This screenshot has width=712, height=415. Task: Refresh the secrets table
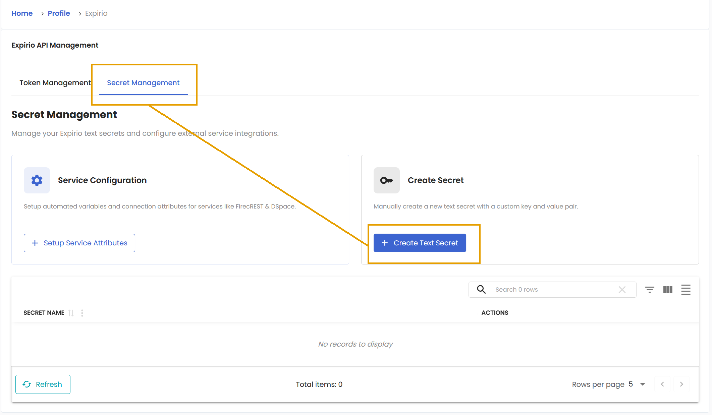coord(43,384)
